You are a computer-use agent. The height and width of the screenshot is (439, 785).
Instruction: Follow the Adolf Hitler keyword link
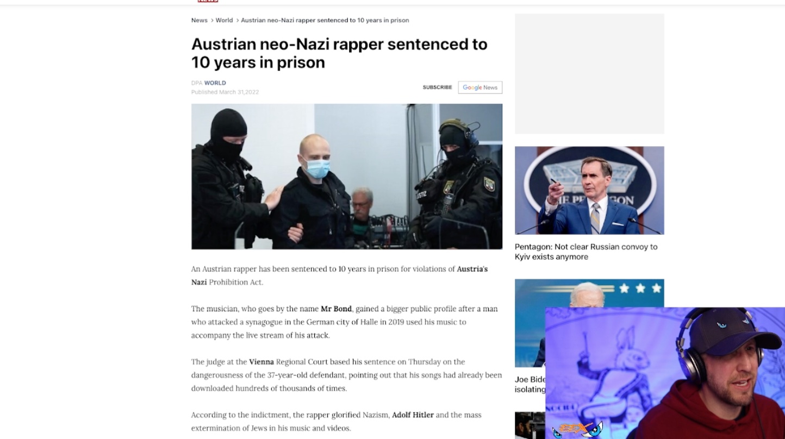[x=413, y=415]
